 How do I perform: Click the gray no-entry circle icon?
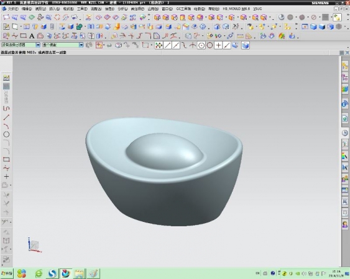click(x=313, y=17)
